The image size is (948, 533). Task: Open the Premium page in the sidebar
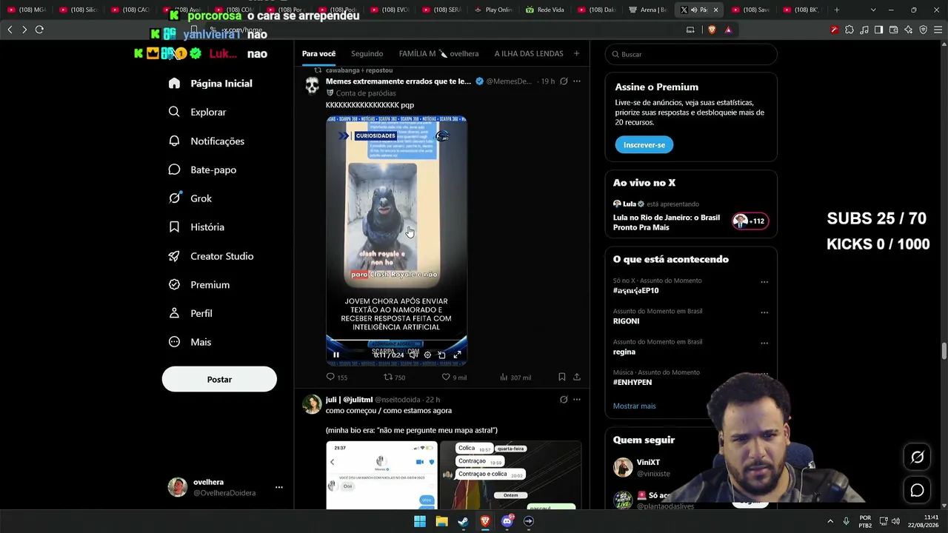[x=198, y=285]
